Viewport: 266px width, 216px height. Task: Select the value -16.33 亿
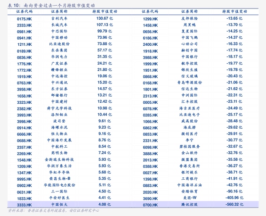click(x=234, y=44)
